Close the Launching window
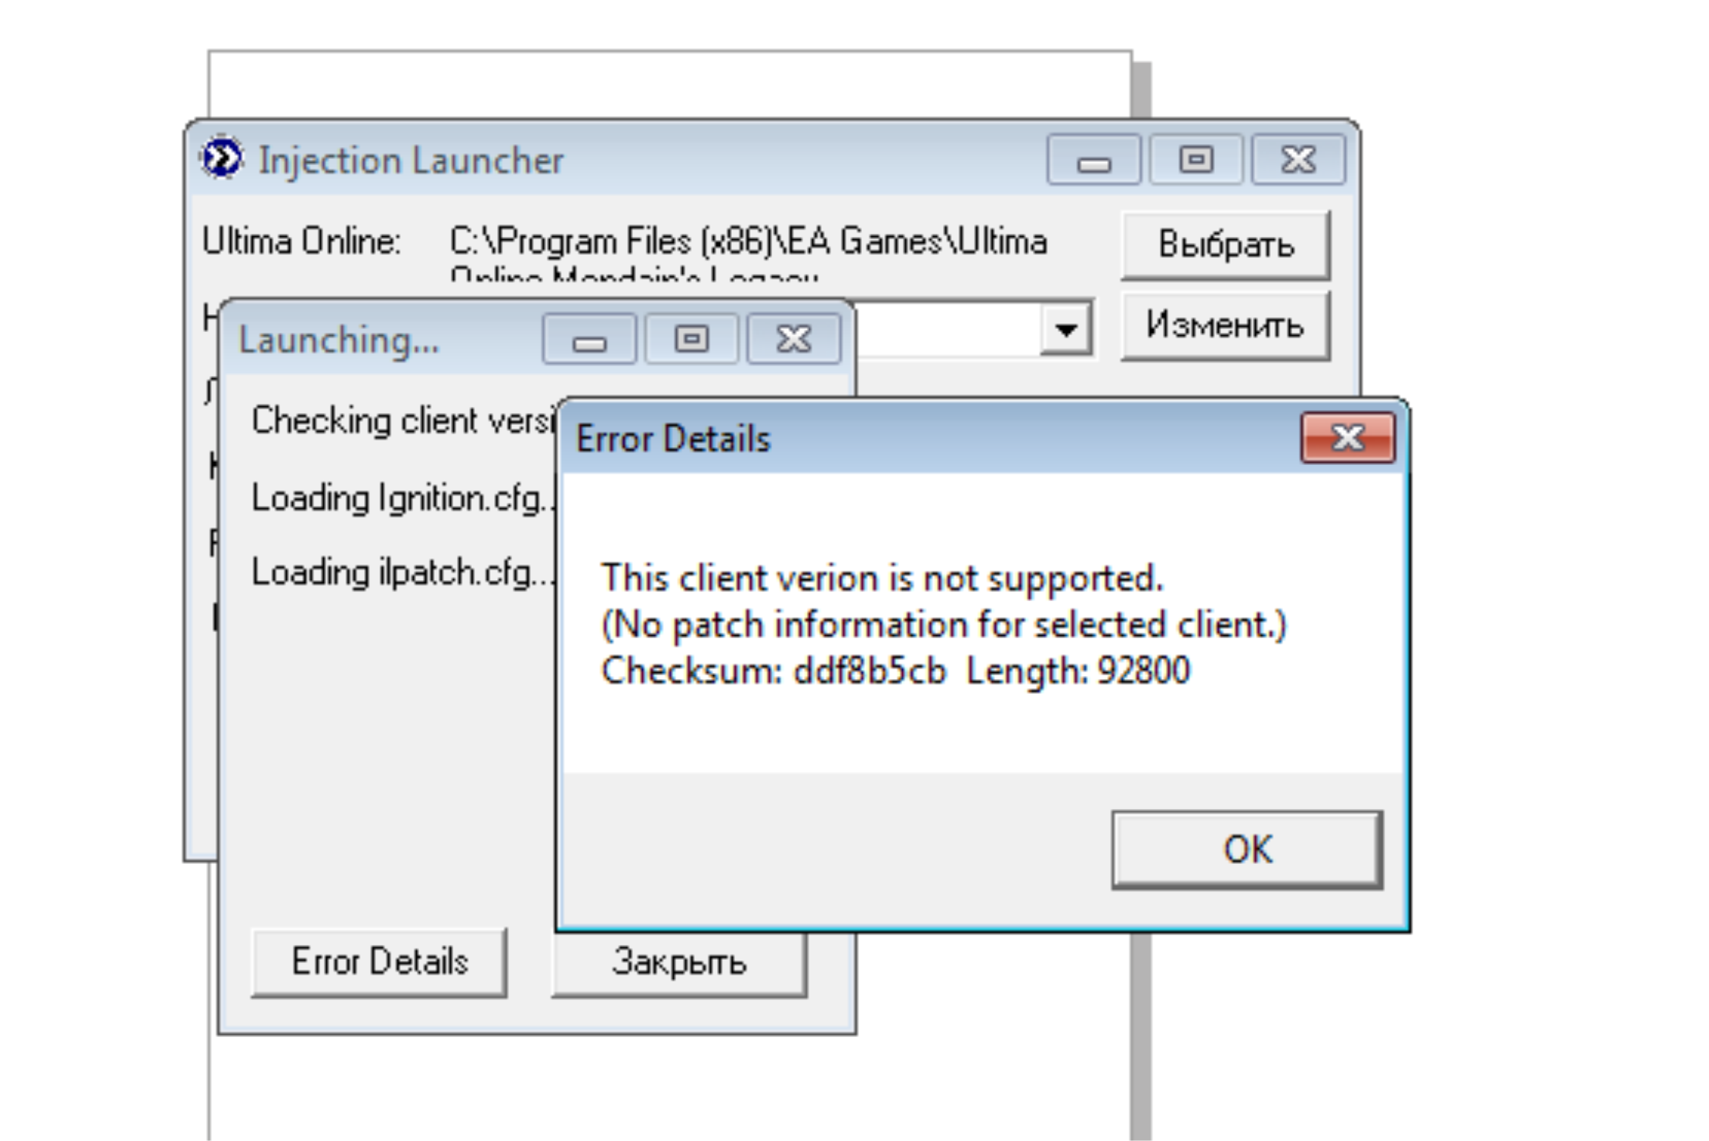Image resolution: width=1709 pixels, height=1141 pixels. tap(794, 339)
